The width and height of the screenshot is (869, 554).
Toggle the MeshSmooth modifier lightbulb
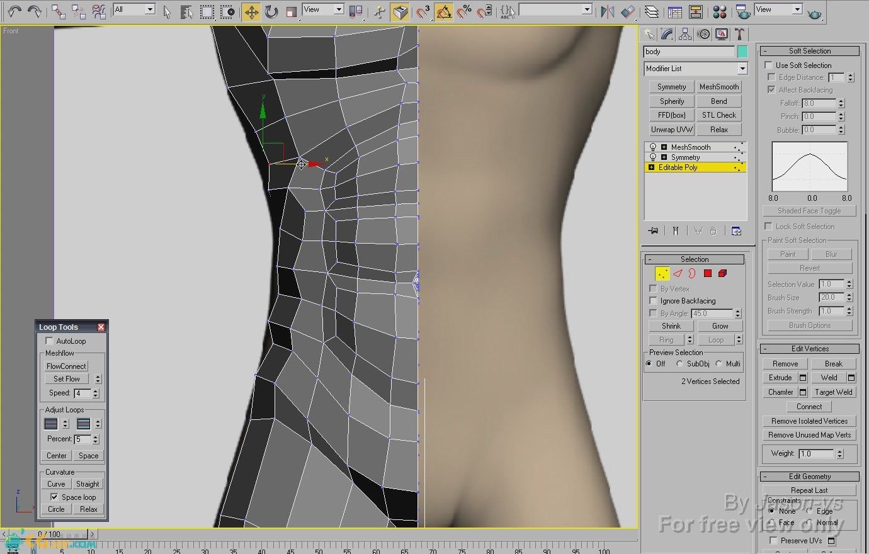click(653, 147)
